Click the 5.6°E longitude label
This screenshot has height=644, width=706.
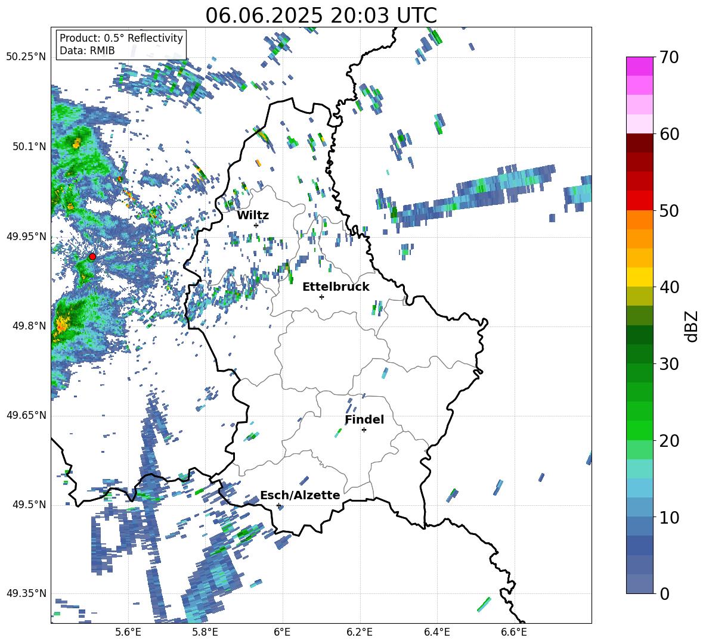pyautogui.click(x=128, y=632)
